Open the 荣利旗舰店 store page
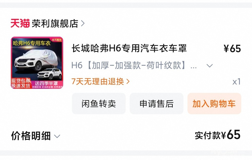Screen dimensions: 252x160 [x=55, y=24]
